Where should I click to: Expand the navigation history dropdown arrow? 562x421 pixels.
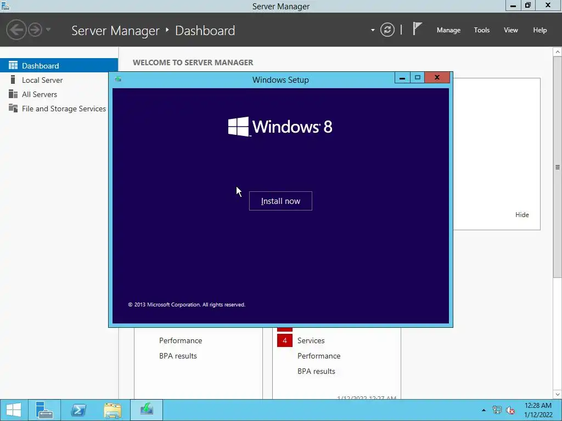pyautogui.click(x=48, y=30)
